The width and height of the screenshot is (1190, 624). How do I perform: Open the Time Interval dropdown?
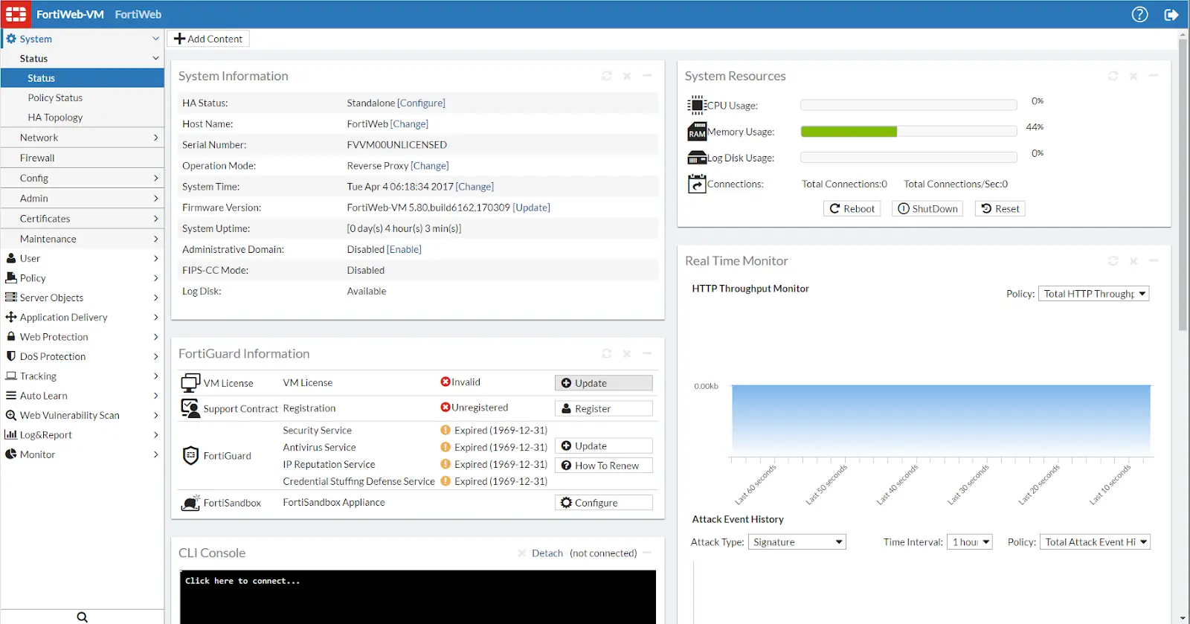coord(970,542)
